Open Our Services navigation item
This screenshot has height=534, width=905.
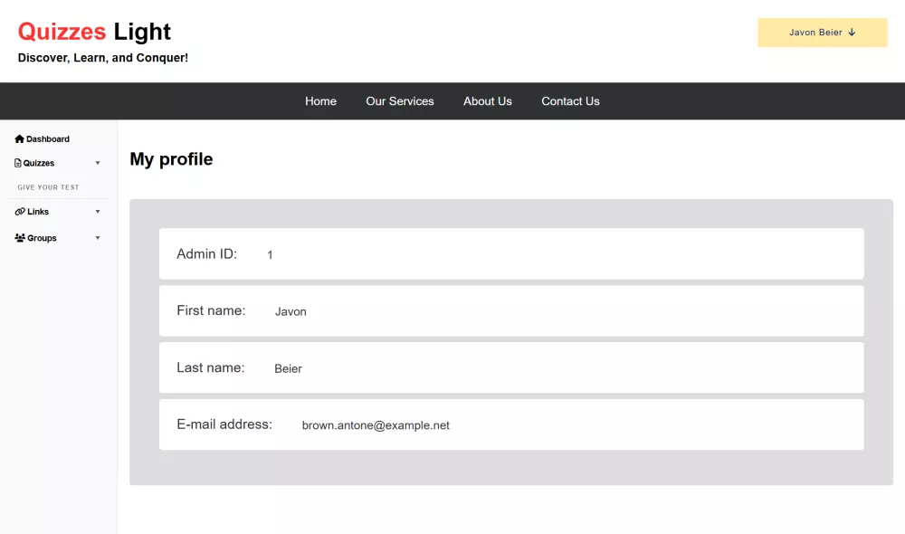pyautogui.click(x=399, y=100)
